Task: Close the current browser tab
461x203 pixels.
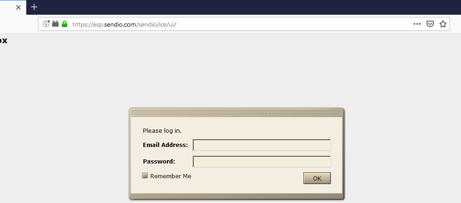Action: pyautogui.click(x=18, y=7)
